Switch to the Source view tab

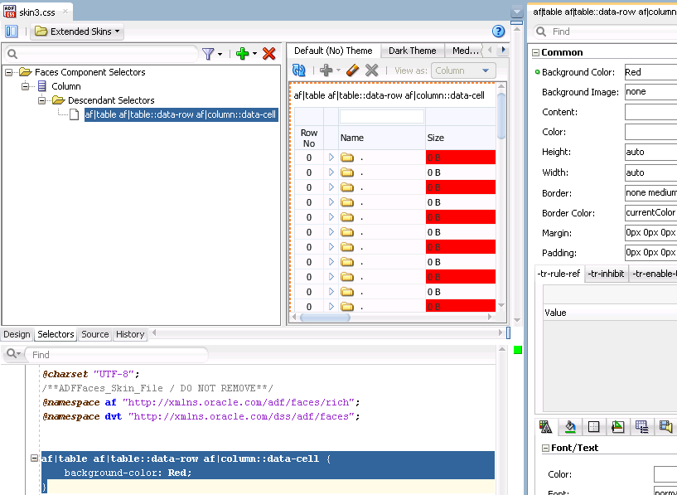(x=95, y=334)
